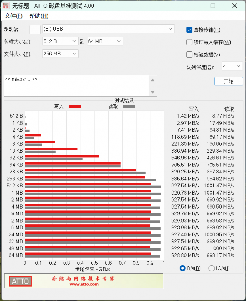Image resolution: width=246 pixels, height=301 pixels.
Task: Click the read value 1000.95 MB/s
Action: click(219, 234)
